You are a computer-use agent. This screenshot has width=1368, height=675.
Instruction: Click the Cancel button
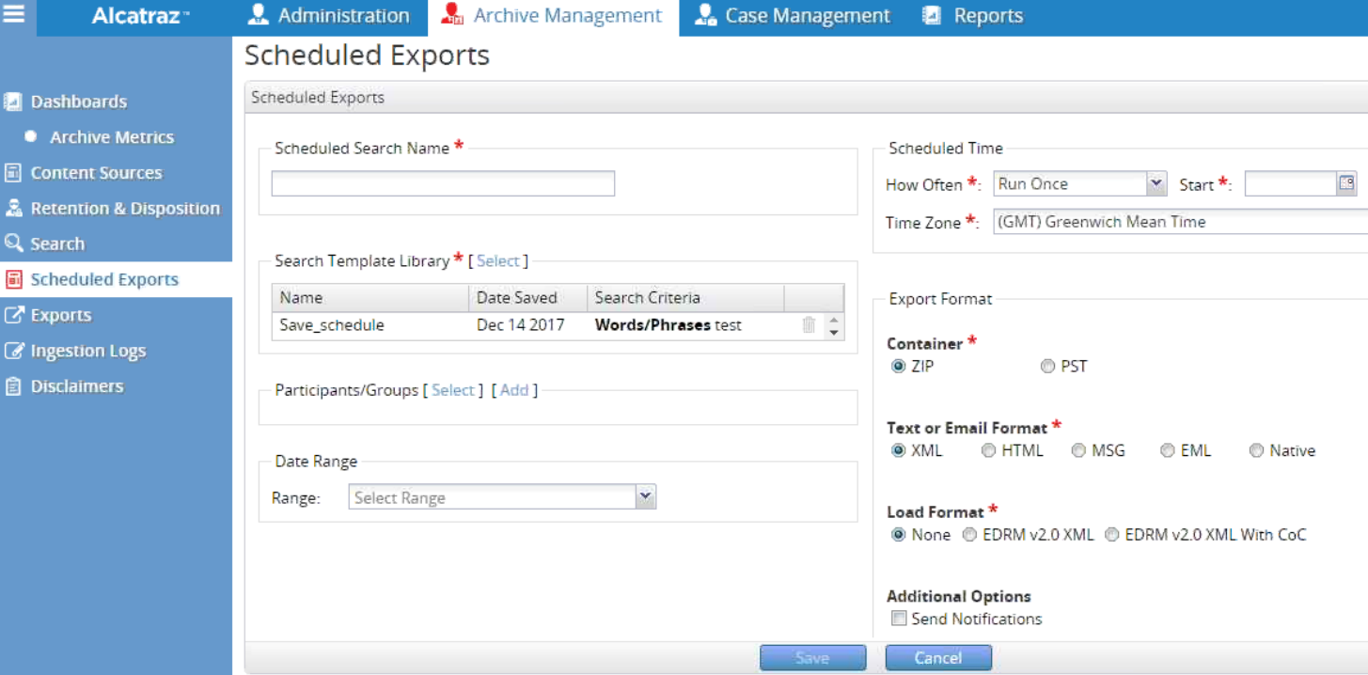click(937, 658)
